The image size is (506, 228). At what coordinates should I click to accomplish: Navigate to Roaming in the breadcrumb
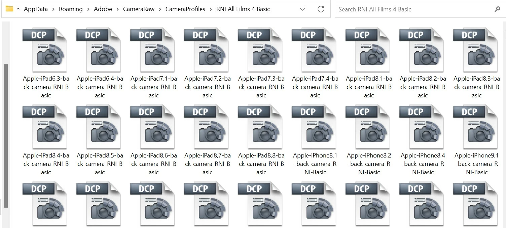71,9
